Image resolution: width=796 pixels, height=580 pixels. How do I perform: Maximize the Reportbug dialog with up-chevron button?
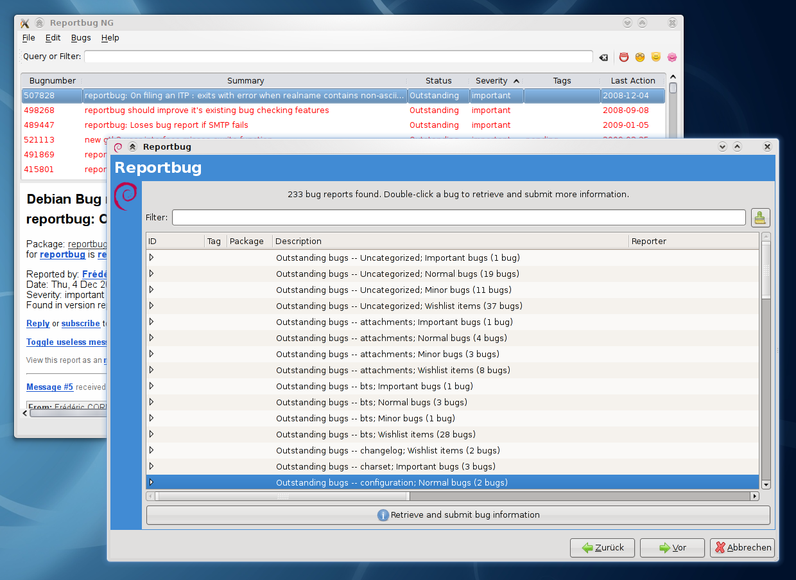pyautogui.click(x=737, y=146)
